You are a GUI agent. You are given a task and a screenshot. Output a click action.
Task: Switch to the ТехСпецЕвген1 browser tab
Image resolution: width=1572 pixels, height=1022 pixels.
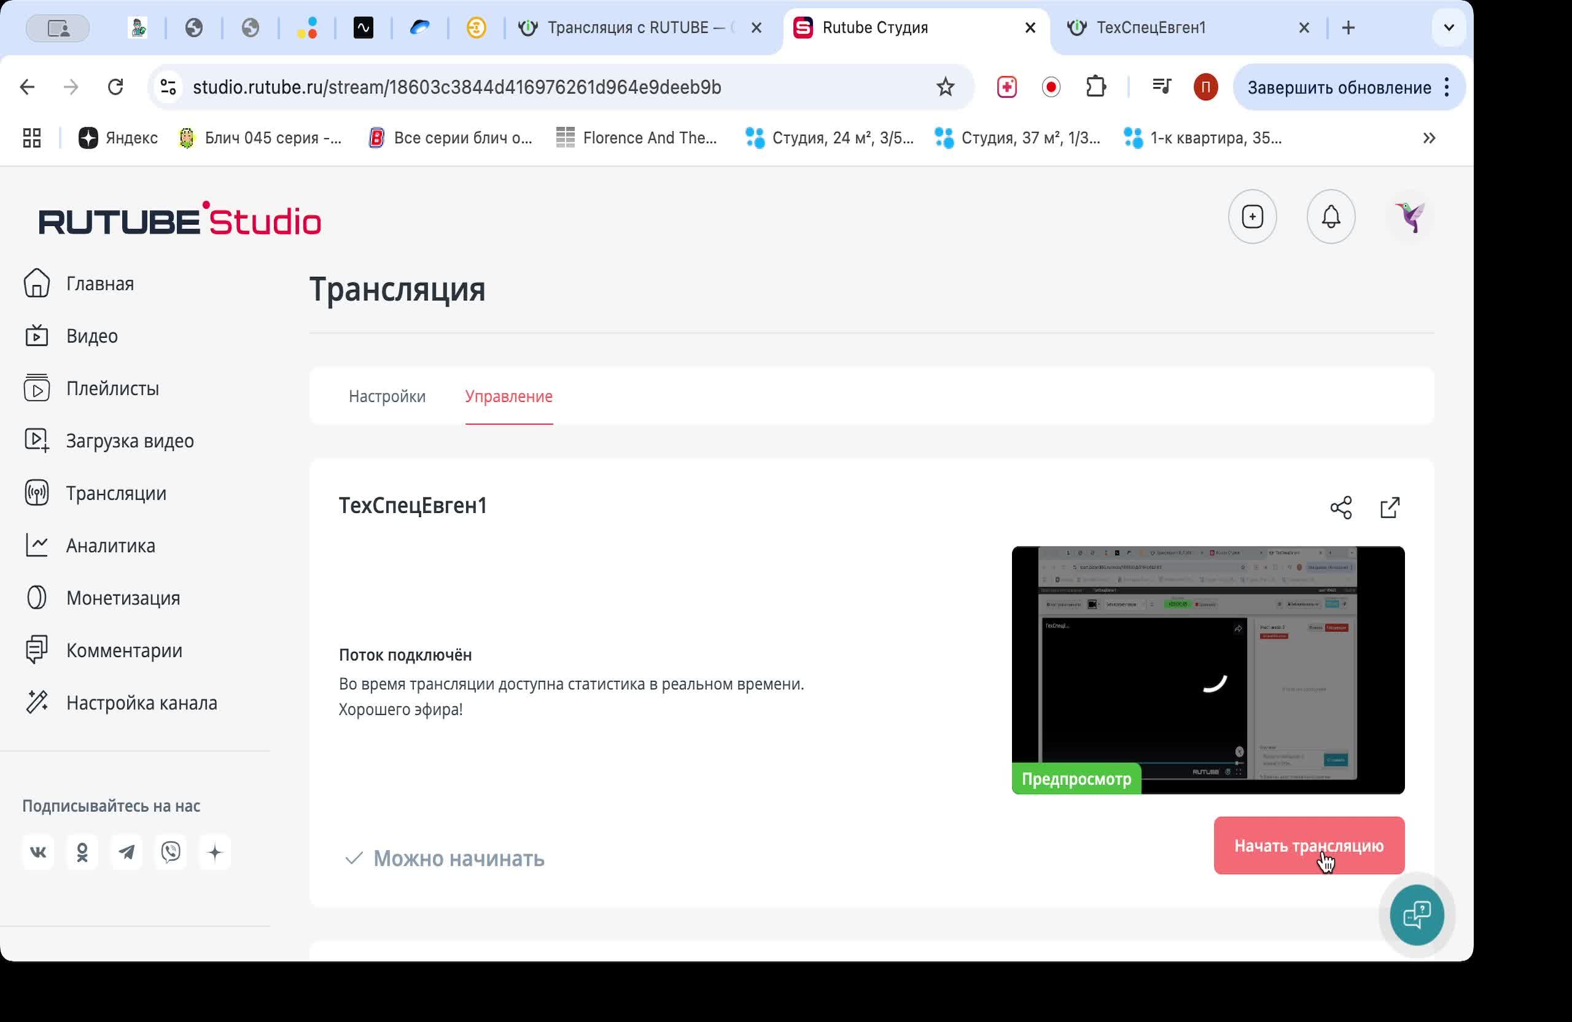pos(1151,28)
